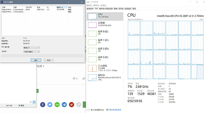Select the Disk 2 (D:) performance entry
This screenshot has width=207, height=113.
coord(105,51)
